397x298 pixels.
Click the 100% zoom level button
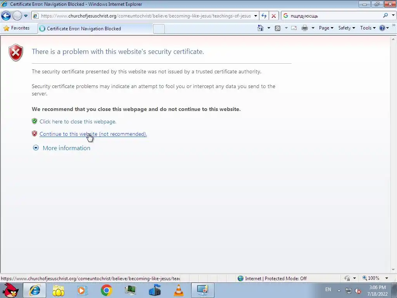point(371,278)
